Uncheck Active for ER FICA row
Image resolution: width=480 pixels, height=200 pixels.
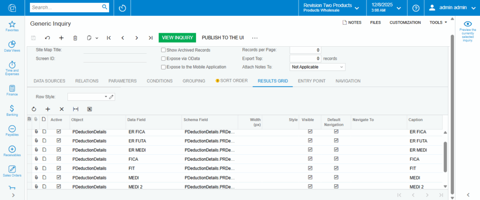(59, 132)
